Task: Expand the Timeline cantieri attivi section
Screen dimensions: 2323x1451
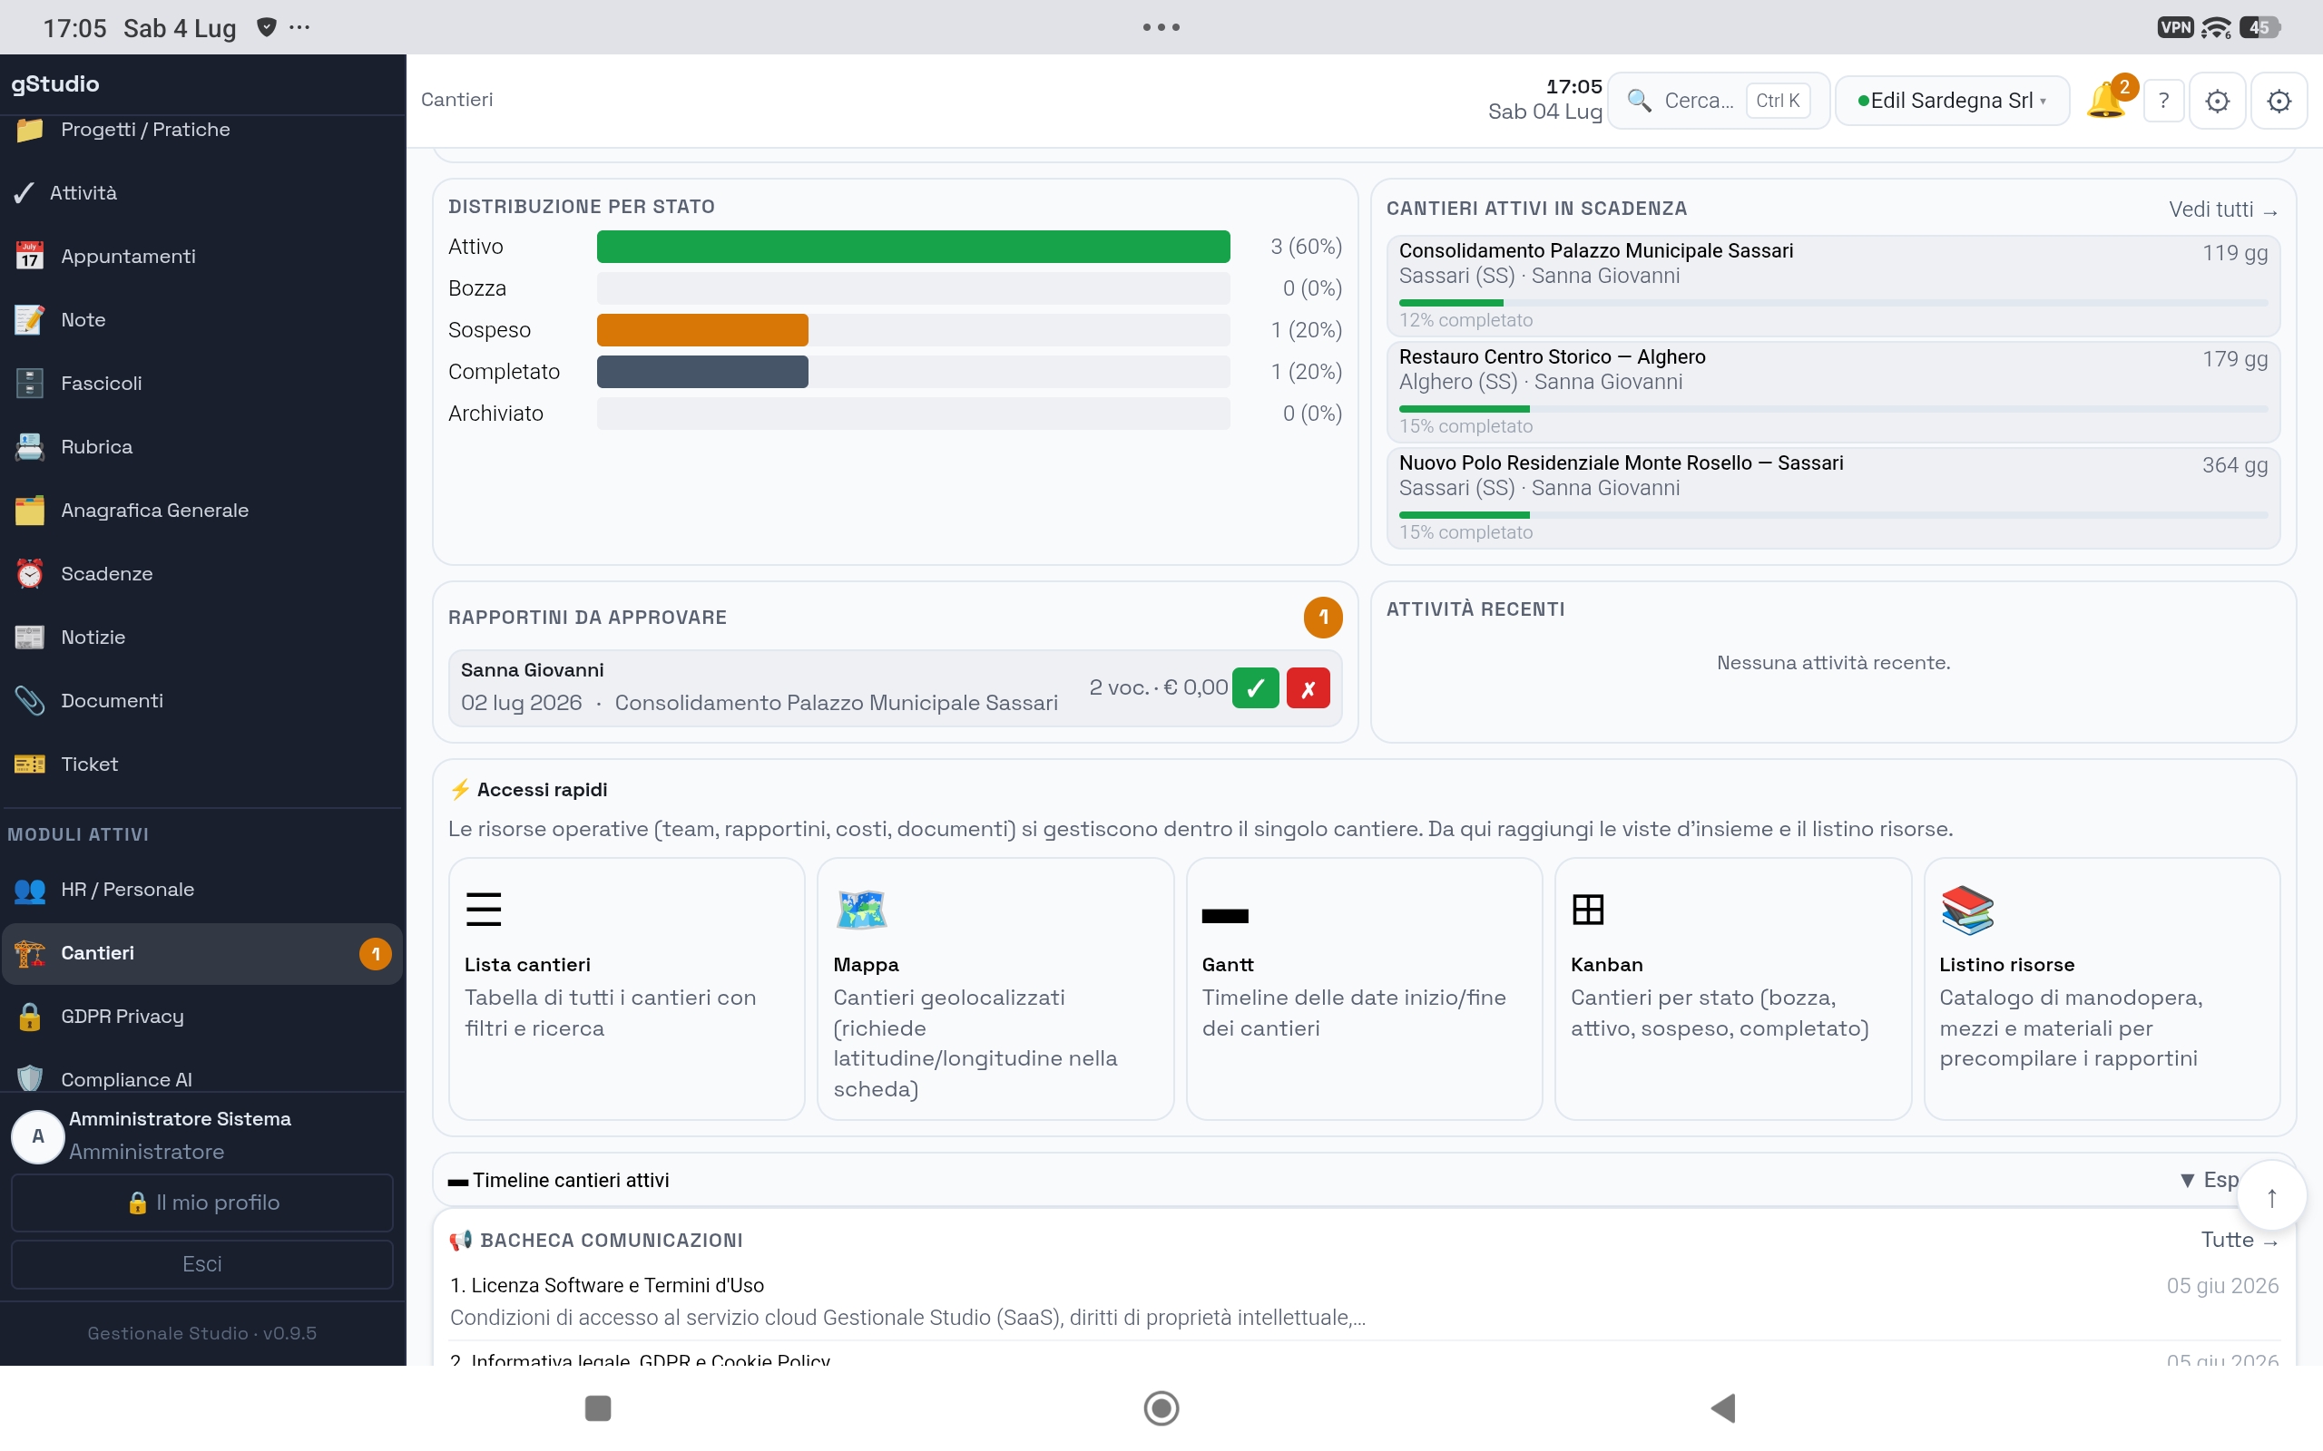Action: pyautogui.click(x=2209, y=1180)
